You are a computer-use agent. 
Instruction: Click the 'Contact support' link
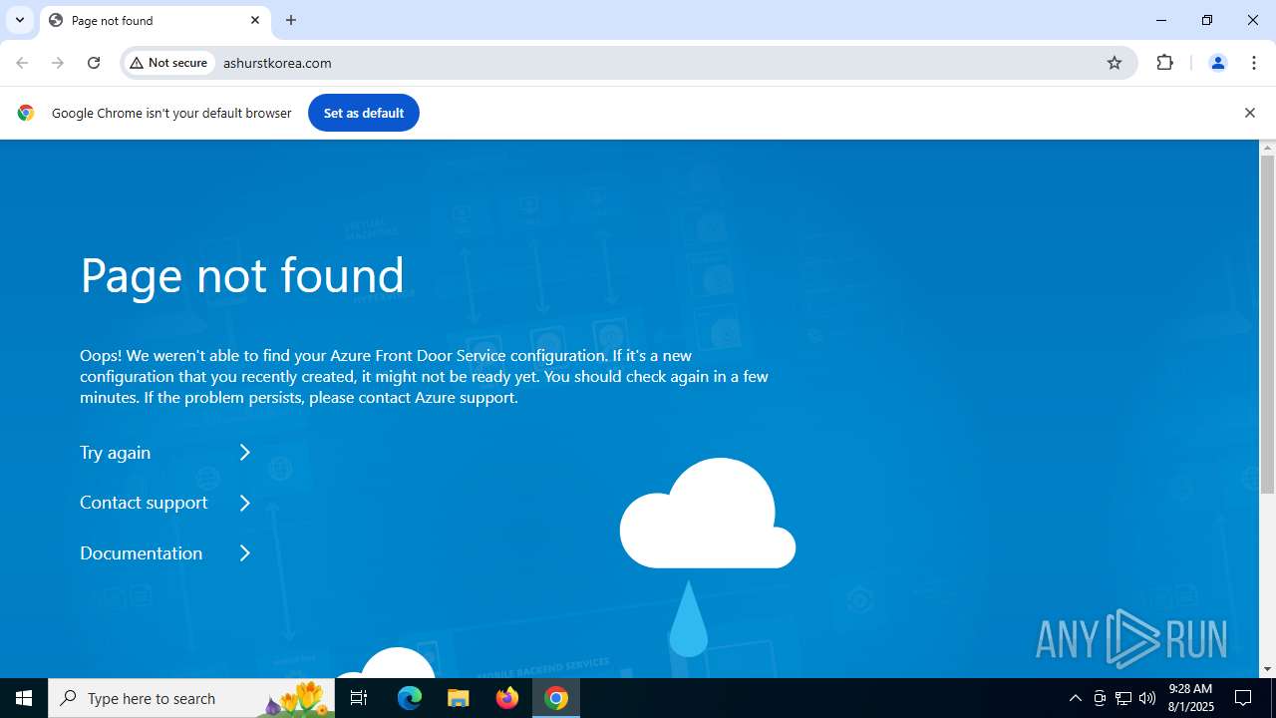click(x=144, y=503)
